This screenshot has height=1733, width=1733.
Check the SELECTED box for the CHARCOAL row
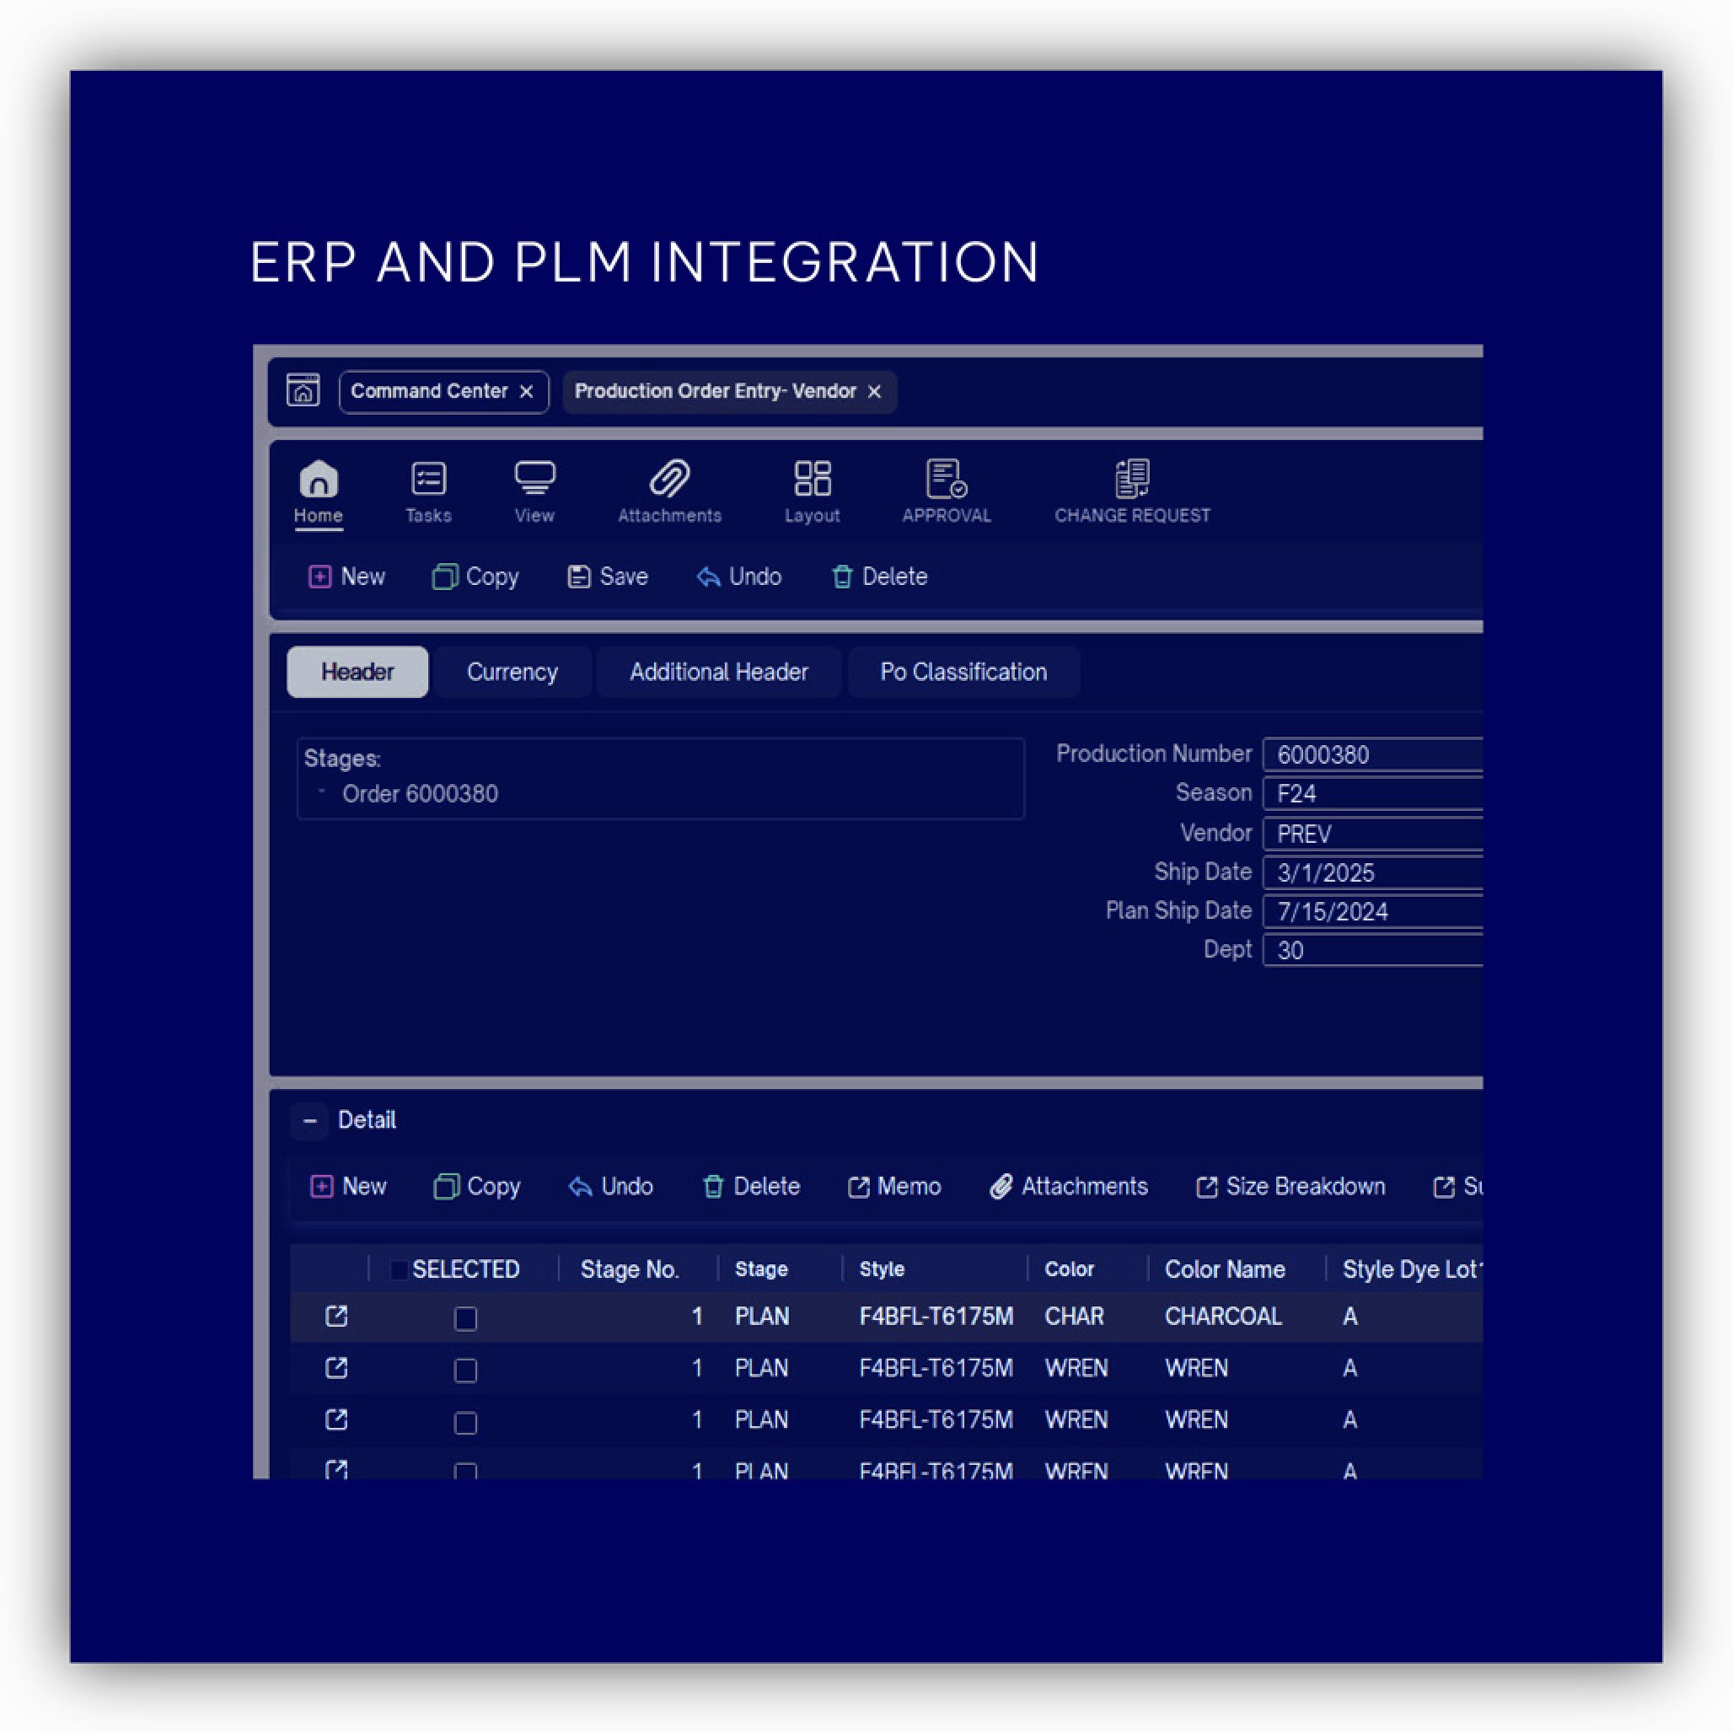(x=465, y=1317)
